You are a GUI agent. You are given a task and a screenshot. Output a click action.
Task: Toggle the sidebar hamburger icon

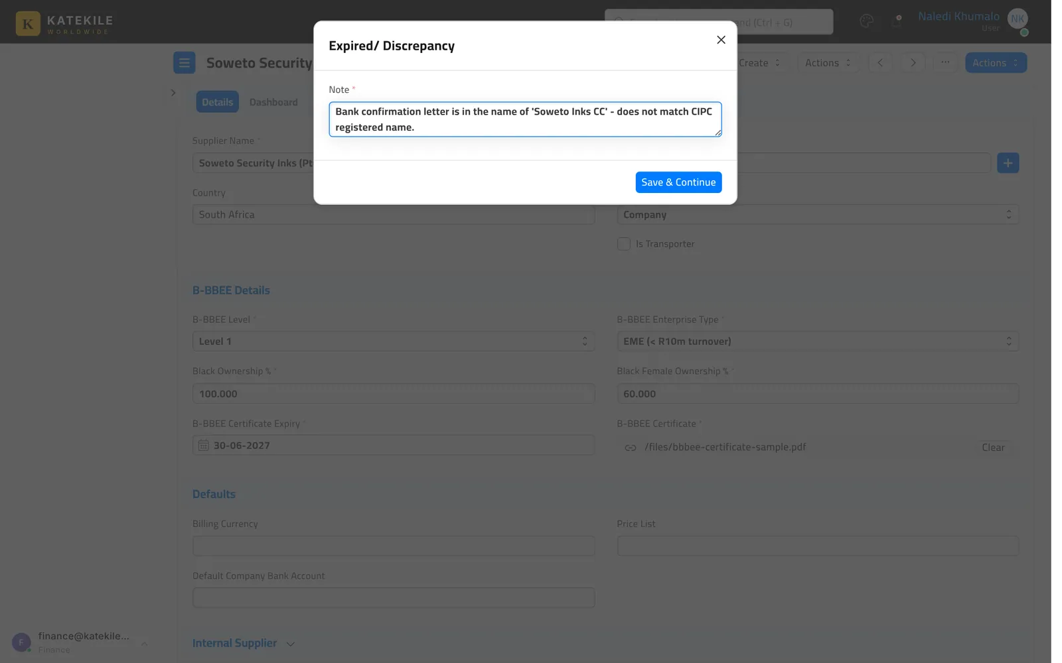[x=185, y=63]
